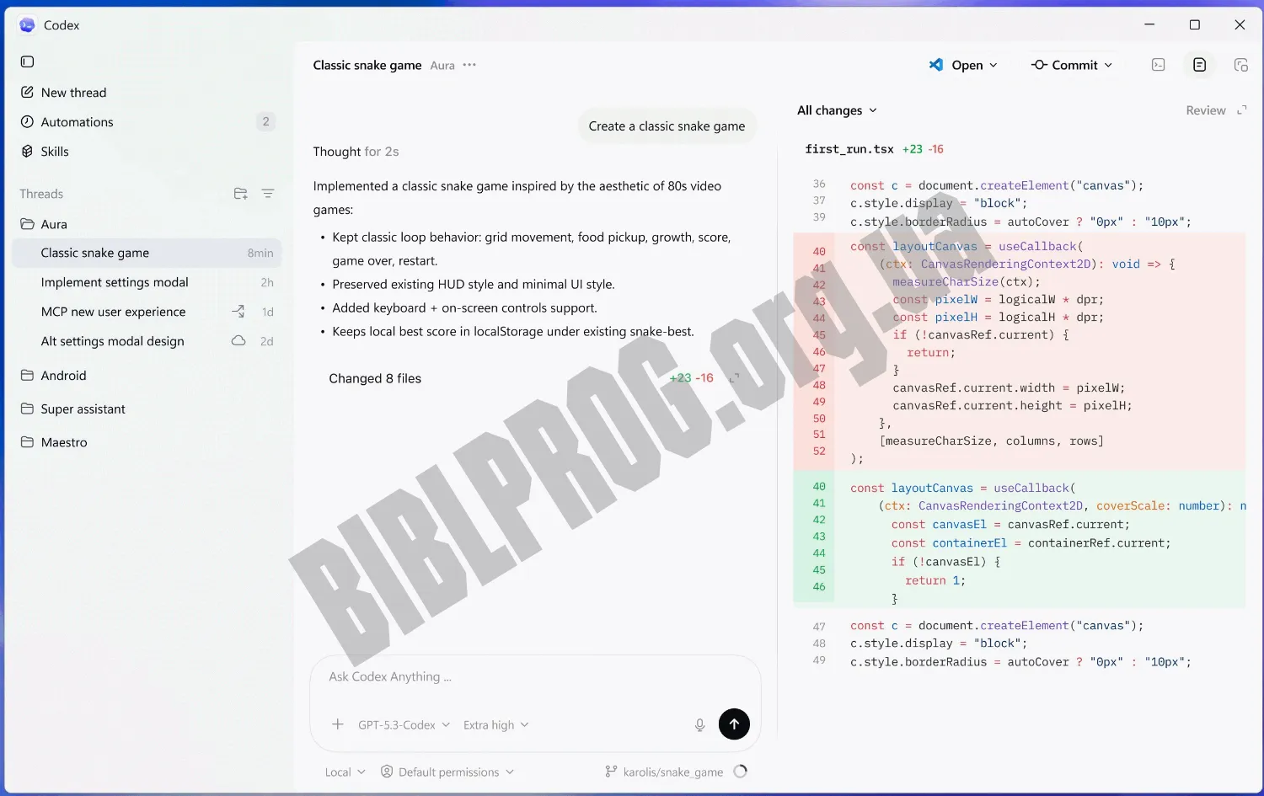
Task: Click removed line 40 in the diff
Action: pyautogui.click(x=1020, y=247)
